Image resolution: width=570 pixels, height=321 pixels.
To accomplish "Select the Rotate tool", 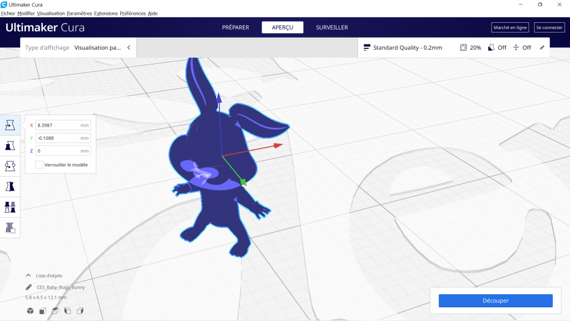I will click(x=10, y=166).
